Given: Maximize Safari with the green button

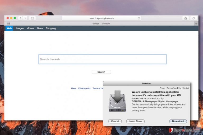Looking at the screenshot, I should click(x=15, y=18).
